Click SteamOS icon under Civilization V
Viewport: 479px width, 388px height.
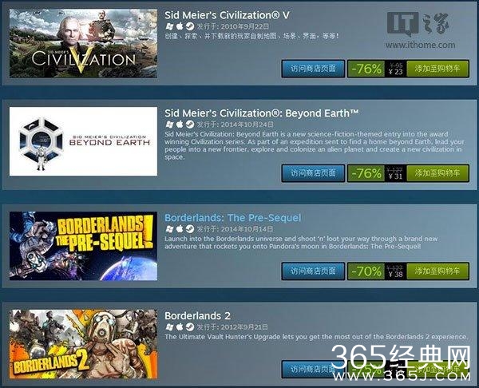click(190, 26)
